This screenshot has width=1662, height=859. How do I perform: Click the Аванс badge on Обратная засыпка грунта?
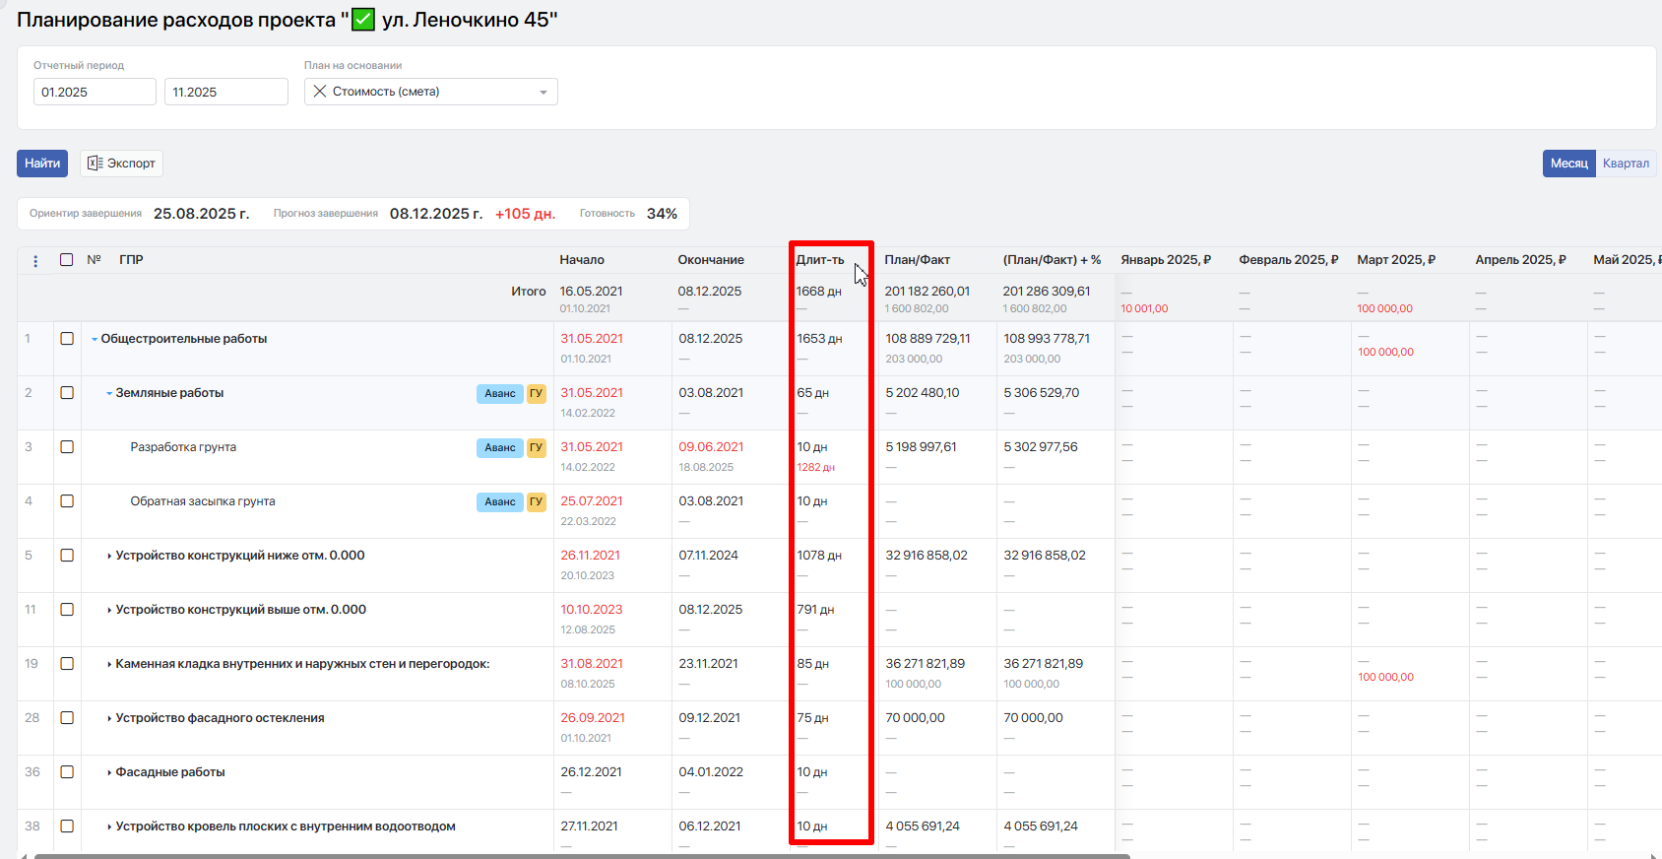click(499, 502)
